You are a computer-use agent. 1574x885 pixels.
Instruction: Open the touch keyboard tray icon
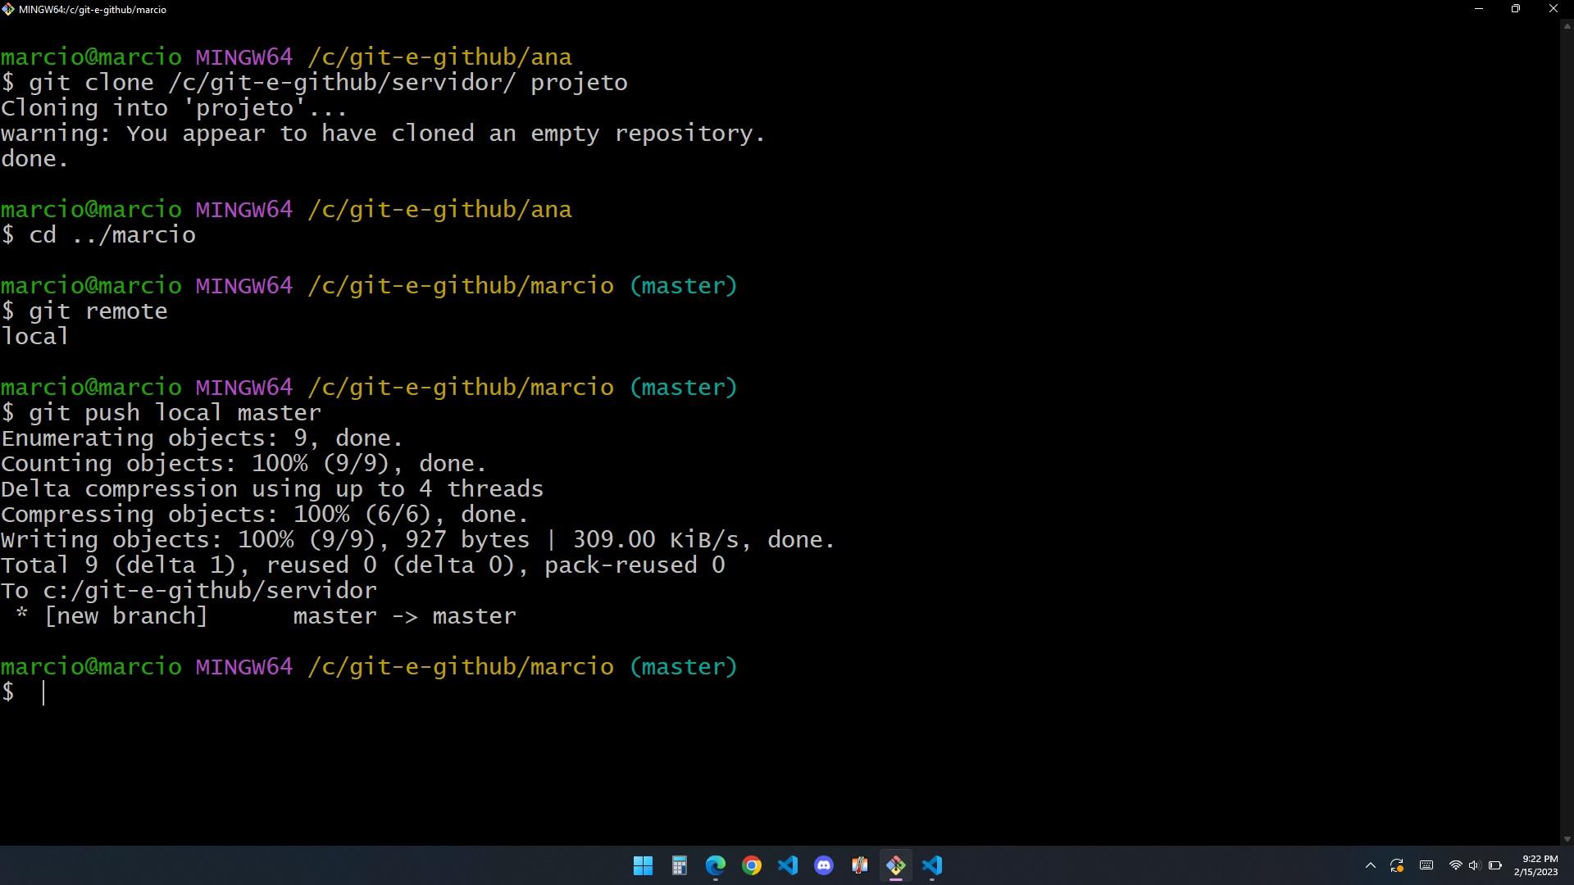(1426, 865)
